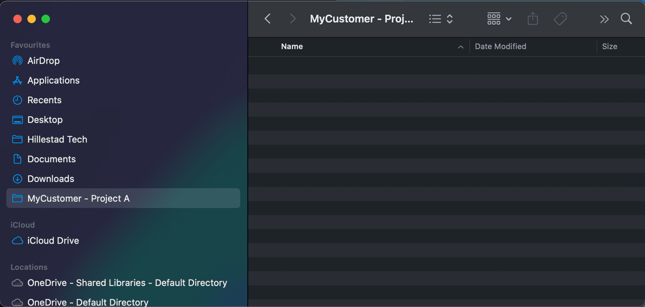Go to Desktop folder in sidebar

click(45, 120)
